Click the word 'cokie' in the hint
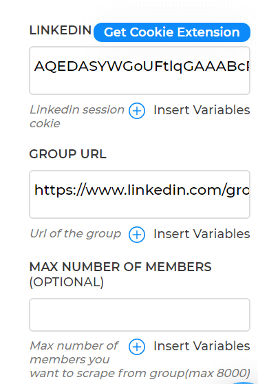Viewport: 258px width, 384px height. [x=45, y=123]
